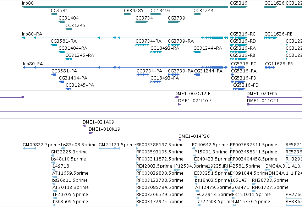This screenshot has width=302, height=207.
Task: Open the CG31404-PA protein label
Action: click(73, 78)
